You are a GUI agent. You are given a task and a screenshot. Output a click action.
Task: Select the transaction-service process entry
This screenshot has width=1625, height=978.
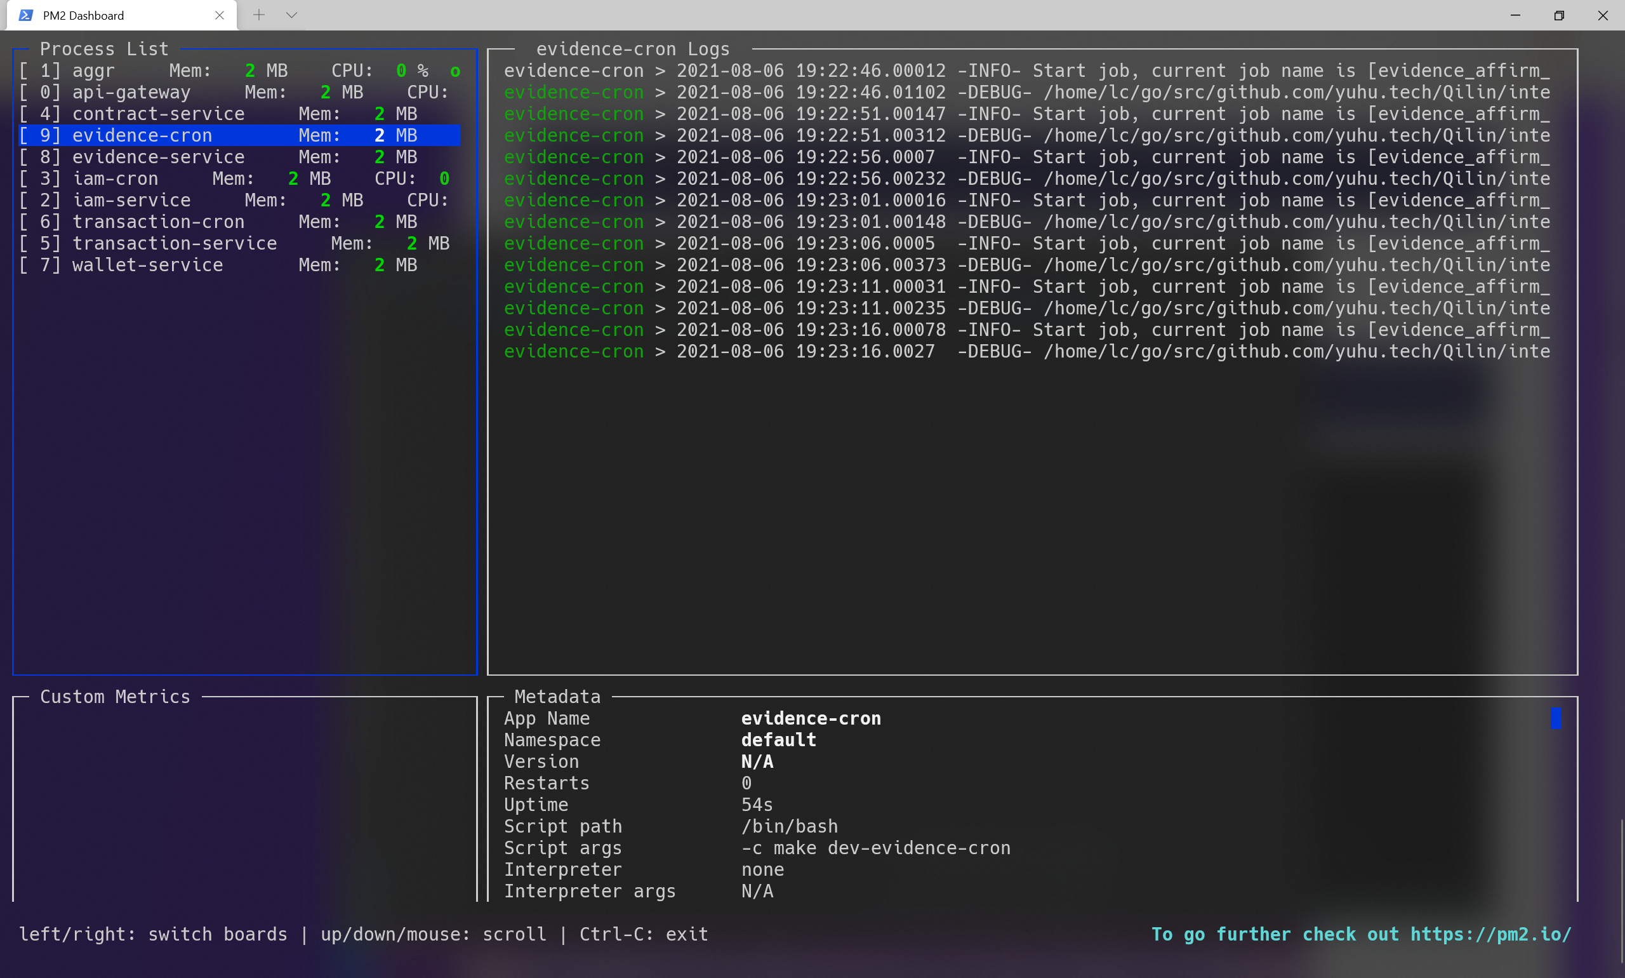[x=174, y=244]
